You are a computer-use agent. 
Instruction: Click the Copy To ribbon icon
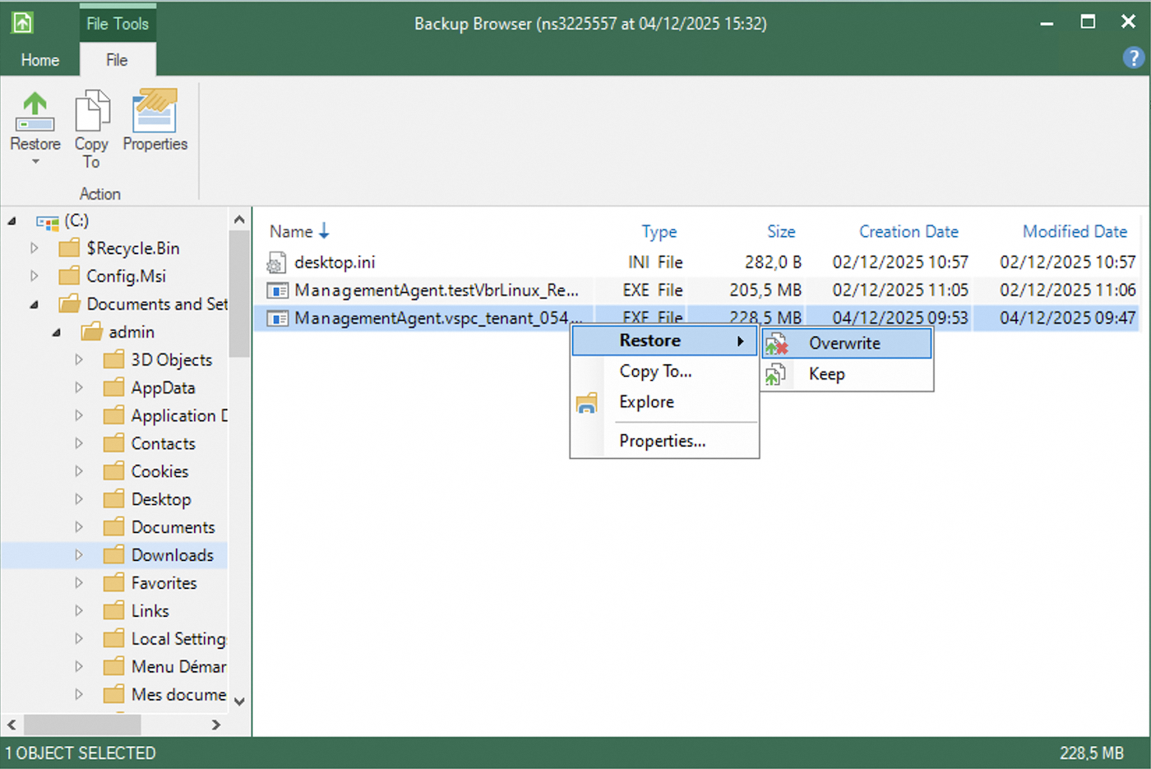click(x=91, y=111)
